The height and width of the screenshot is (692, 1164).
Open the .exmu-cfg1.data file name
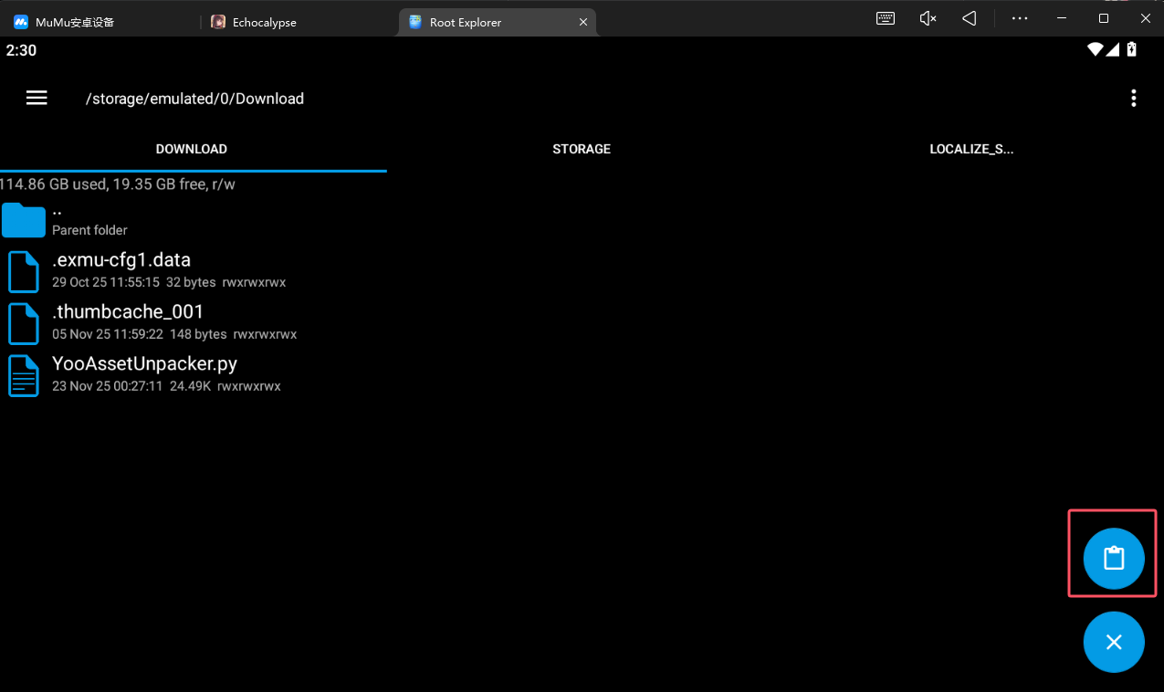pyautogui.click(x=121, y=260)
